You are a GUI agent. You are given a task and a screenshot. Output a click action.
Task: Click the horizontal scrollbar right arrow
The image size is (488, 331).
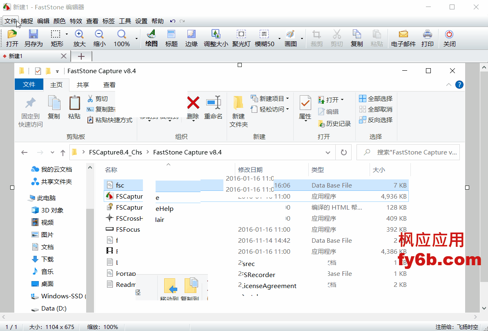pos(476,317)
